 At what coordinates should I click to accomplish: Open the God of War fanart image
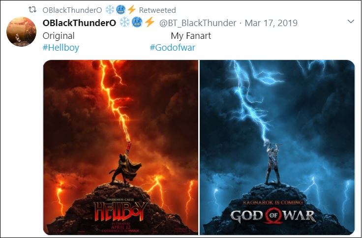(x=277, y=148)
